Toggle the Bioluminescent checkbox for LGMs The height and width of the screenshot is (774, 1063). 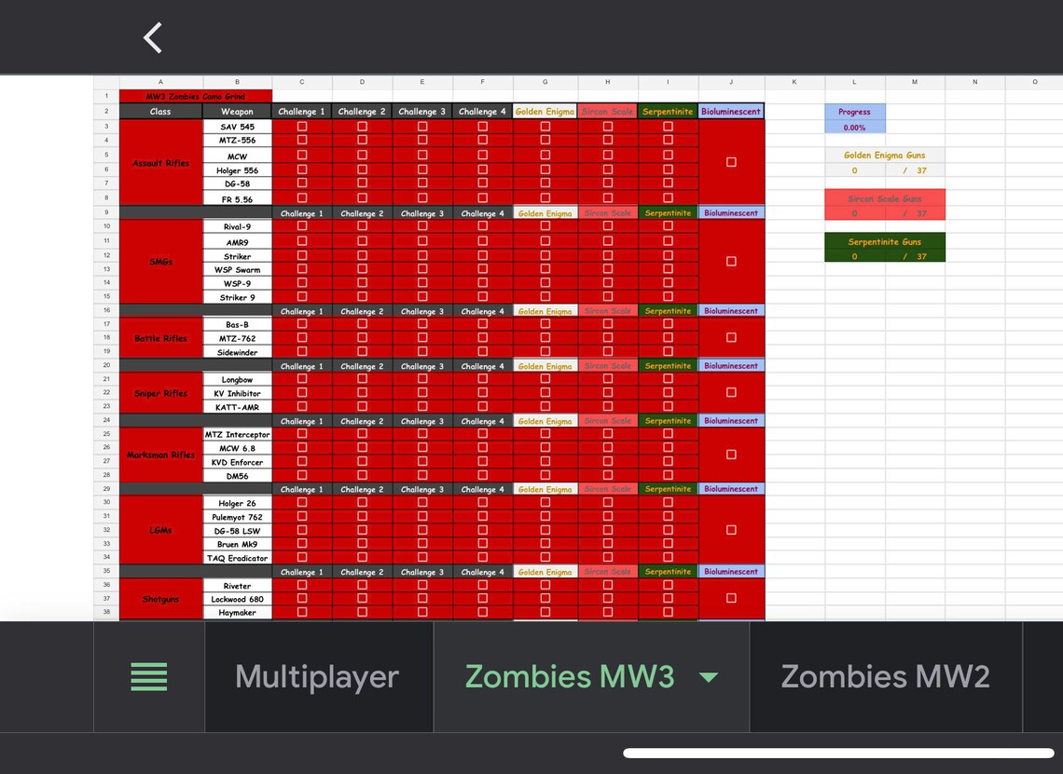click(732, 530)
